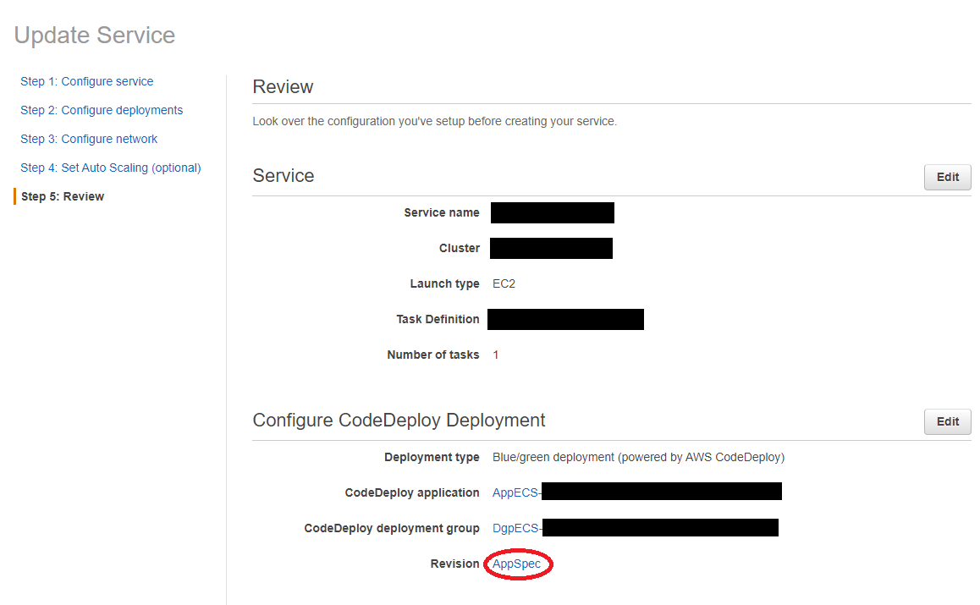Click Edit button for Service section
The width and height of the screenshot is (980, 605).
(x=948, y=177)
